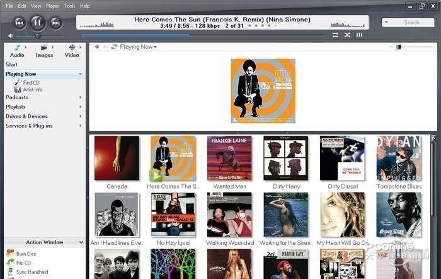Open the Edit menu

pyautogui.click(x=22, y=6)
